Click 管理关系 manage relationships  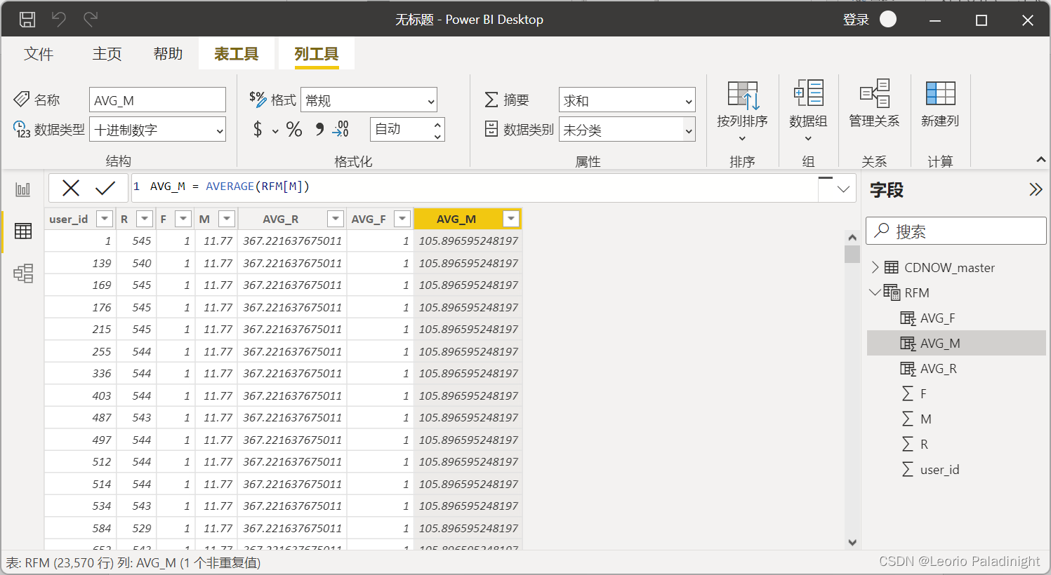[x=874, y=105]
